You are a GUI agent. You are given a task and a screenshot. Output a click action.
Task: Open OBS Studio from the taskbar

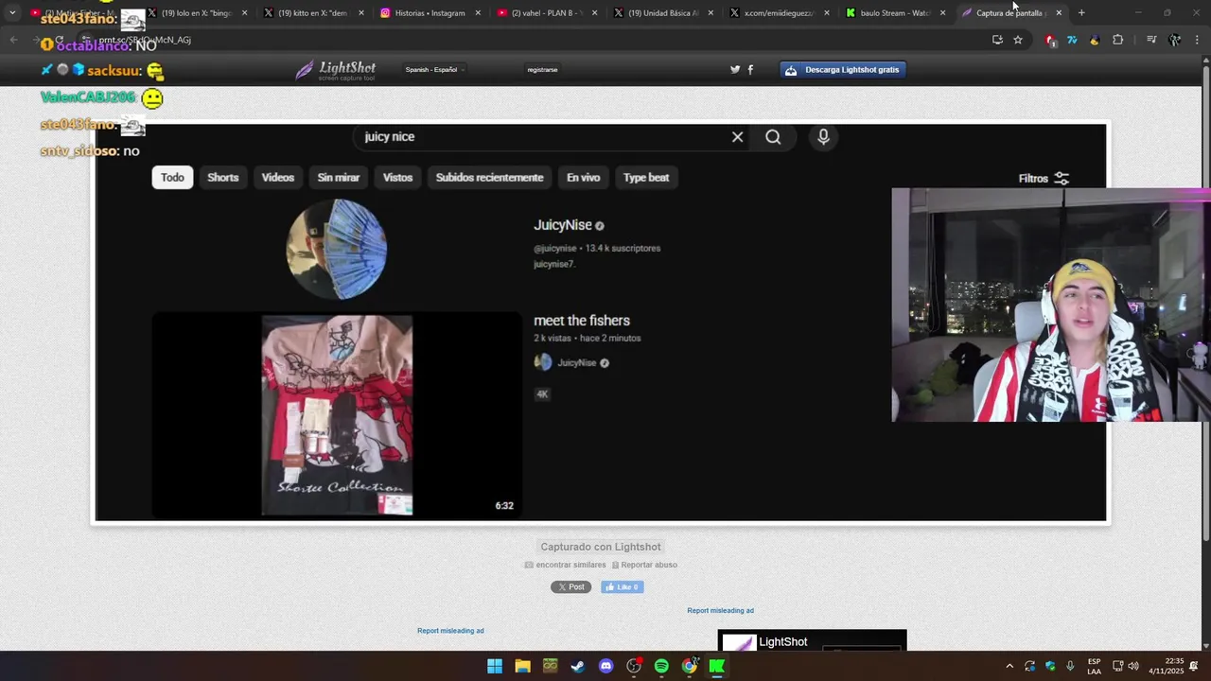(634, 666)
